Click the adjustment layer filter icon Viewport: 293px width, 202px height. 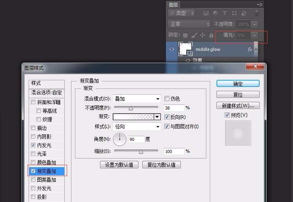click(x=215, y=13)
